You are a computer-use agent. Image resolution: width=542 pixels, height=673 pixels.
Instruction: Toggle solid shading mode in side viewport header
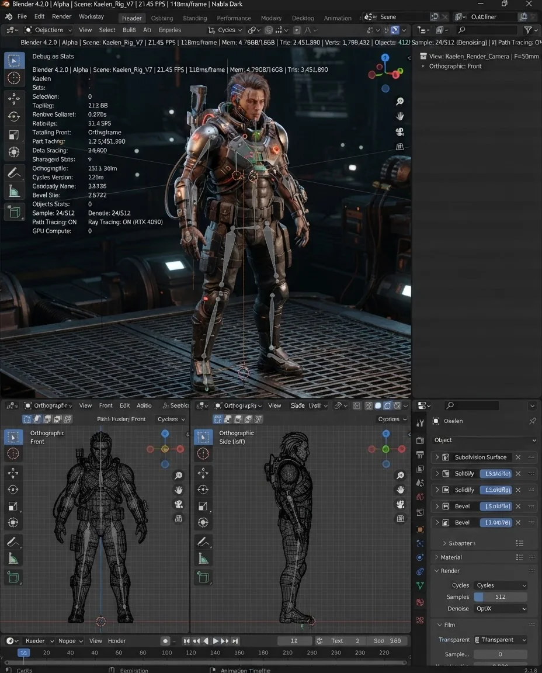[378, 405]
